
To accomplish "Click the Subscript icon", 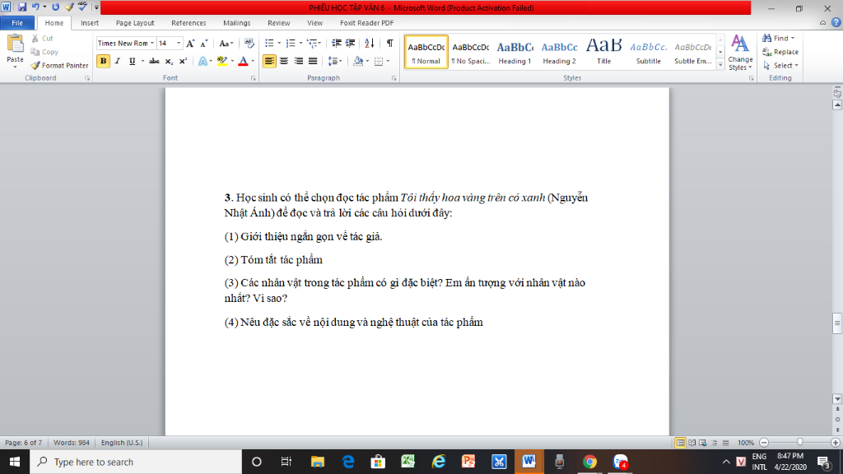I will 168,61.
